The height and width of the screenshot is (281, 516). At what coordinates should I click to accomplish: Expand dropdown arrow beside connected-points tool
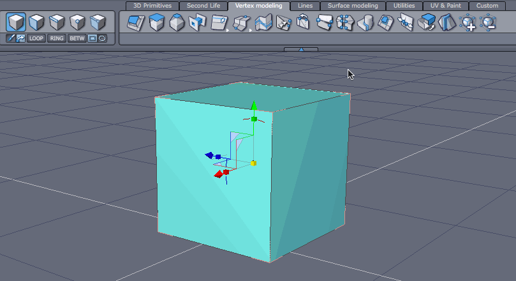pyautogui.click(x=251, y=30)
